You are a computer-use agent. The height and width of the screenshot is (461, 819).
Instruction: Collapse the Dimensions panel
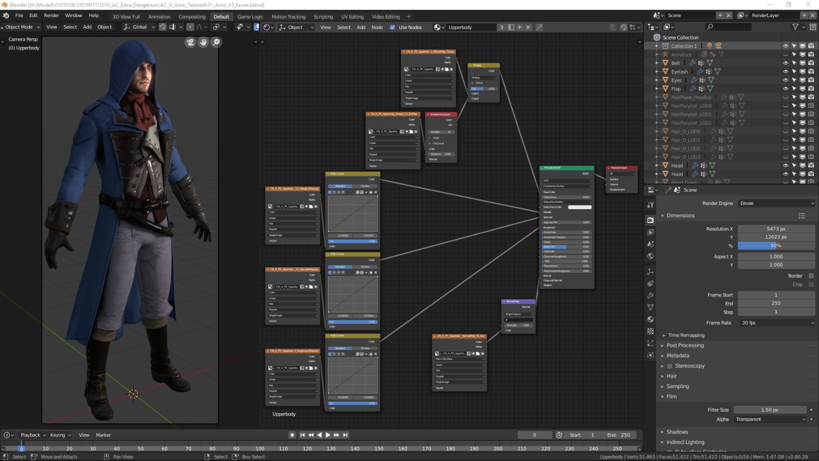680,216
